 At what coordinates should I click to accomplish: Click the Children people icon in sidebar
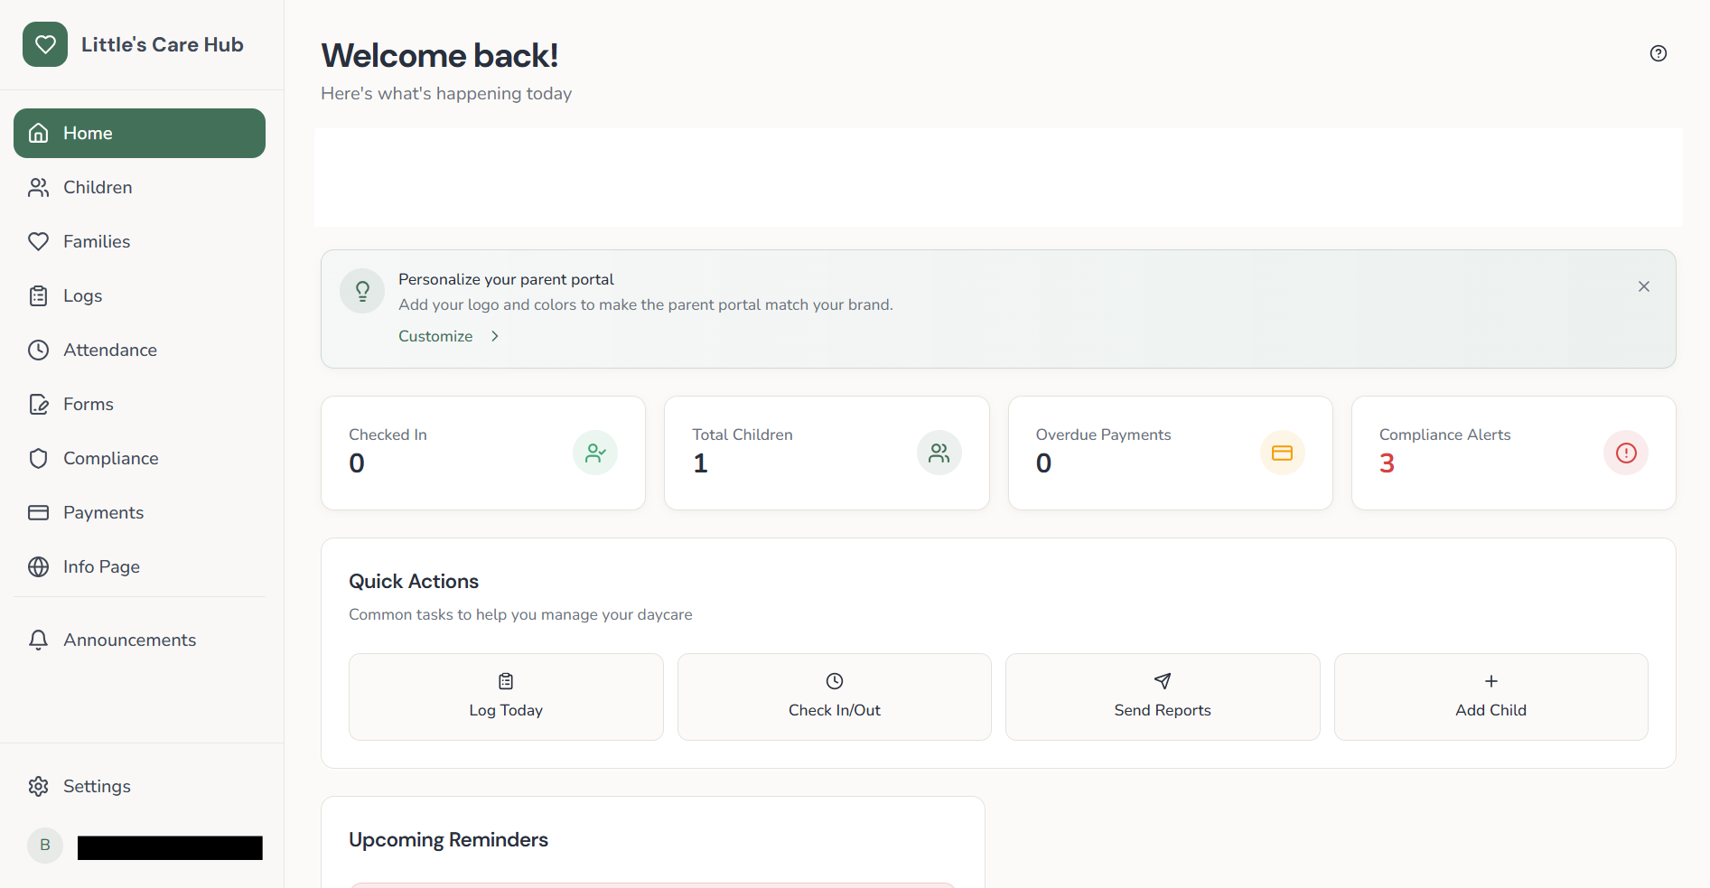[x=38, y=187]
